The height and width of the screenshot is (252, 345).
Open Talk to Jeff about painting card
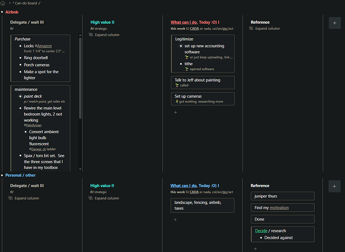[x=203, y=83]
